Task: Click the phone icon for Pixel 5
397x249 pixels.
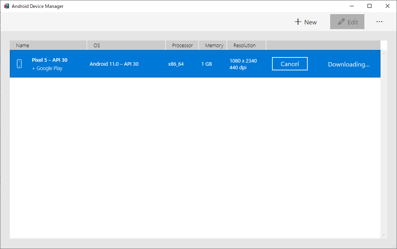Action: 19,64
